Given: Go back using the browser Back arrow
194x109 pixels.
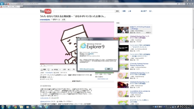Looking at the screenshot, I should 2,4.
